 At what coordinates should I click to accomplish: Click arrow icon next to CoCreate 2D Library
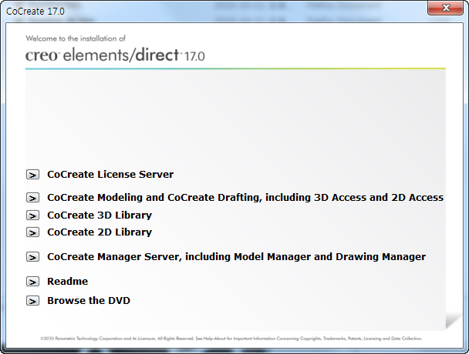pyautogui.click(x=32, y=232)
